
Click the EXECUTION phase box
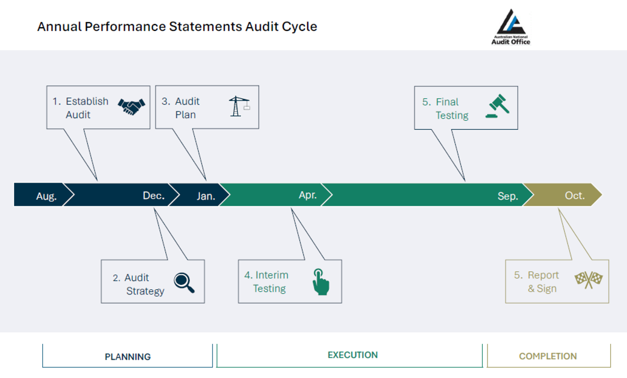point(350,356)
